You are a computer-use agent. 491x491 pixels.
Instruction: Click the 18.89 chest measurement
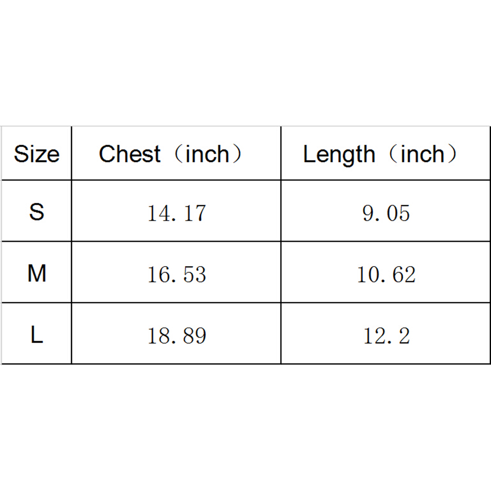tap(177, 336)
